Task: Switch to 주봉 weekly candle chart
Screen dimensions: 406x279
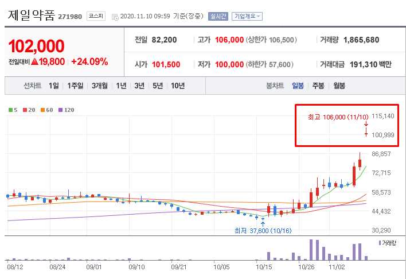Action: (318, 86)
